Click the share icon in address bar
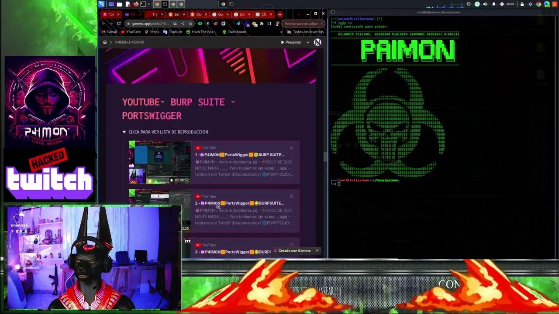 183,24
